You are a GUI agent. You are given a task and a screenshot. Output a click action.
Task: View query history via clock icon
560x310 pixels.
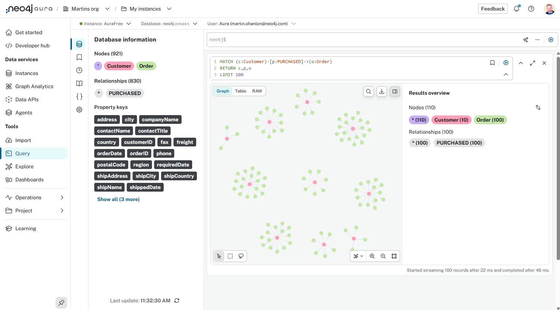point(79,70)
